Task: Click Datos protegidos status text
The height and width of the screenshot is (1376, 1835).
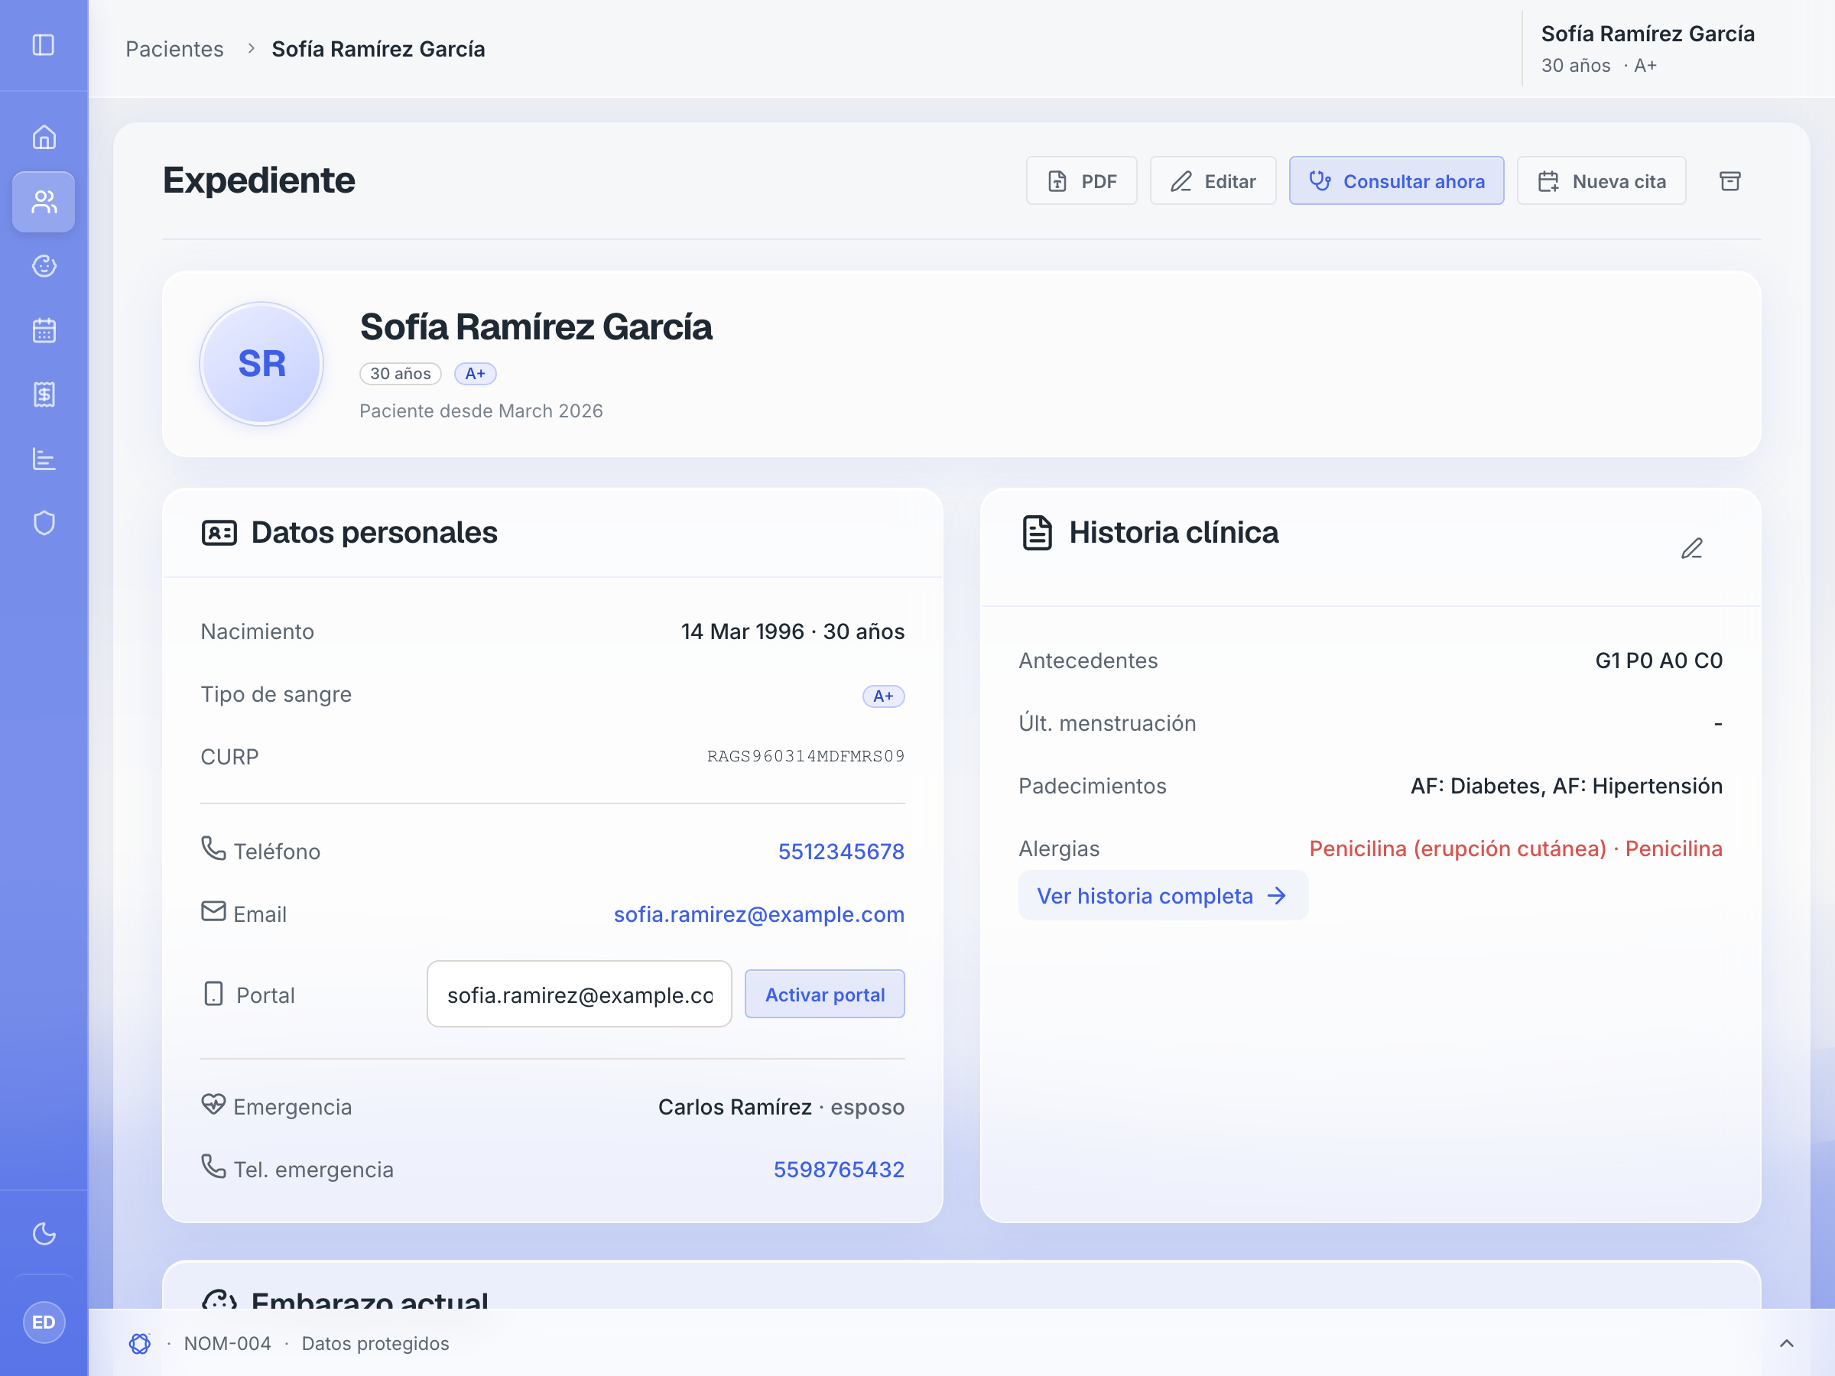Action: (375, 1344)
